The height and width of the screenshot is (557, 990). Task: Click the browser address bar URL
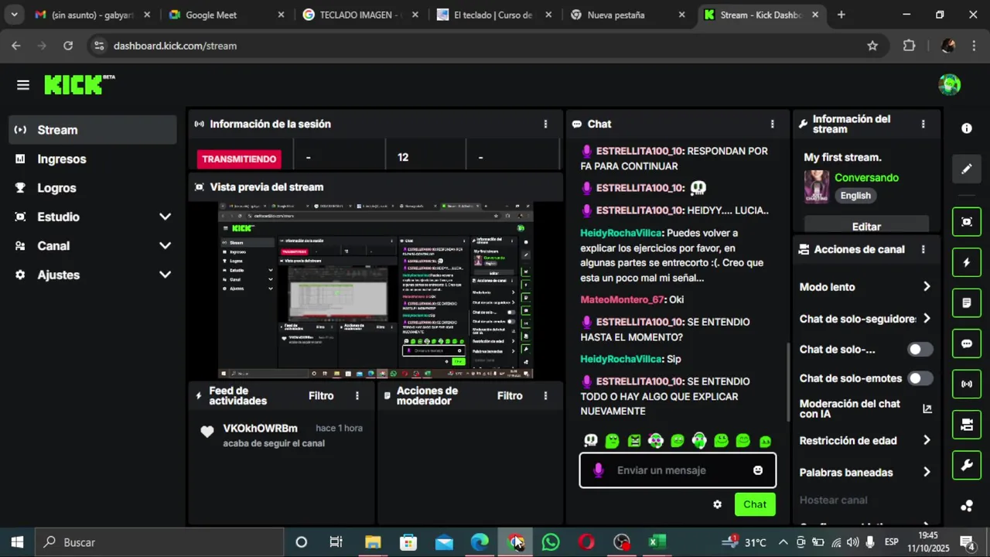click(175, 46)
